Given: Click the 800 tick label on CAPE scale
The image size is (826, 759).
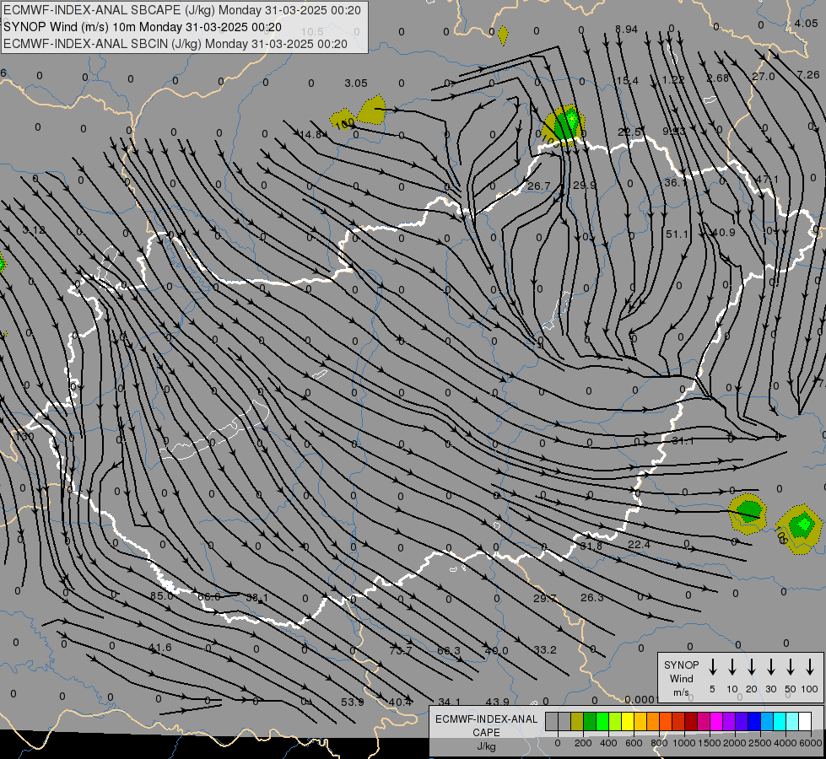Looking at the screenshot, I should click(659, 743).
